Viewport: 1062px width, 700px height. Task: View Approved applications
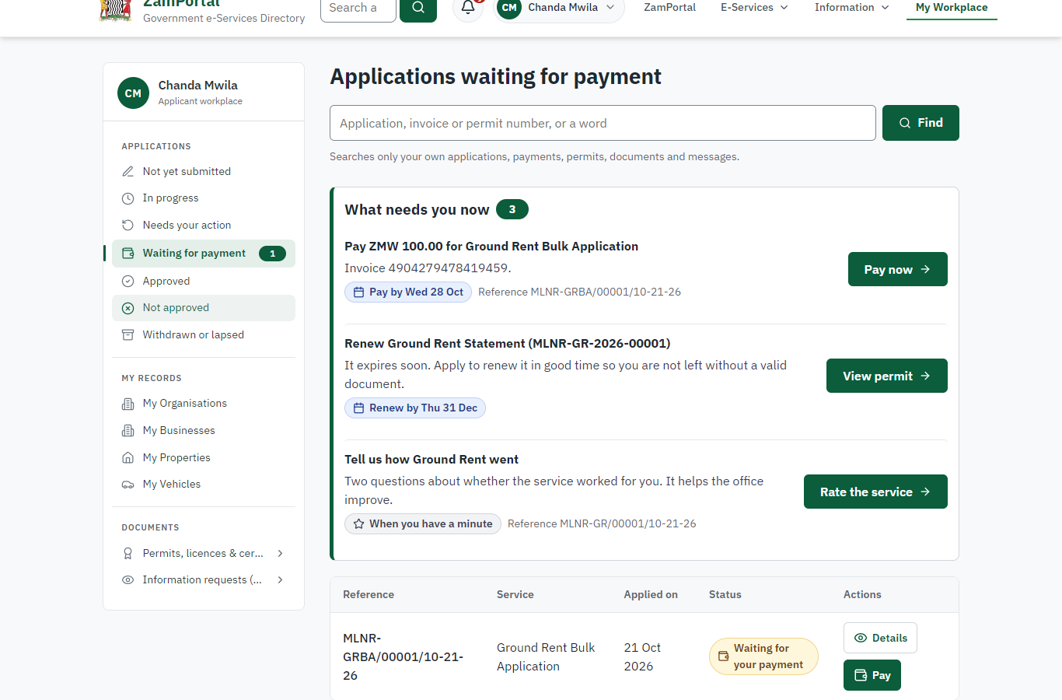click(x=204, y=281)
